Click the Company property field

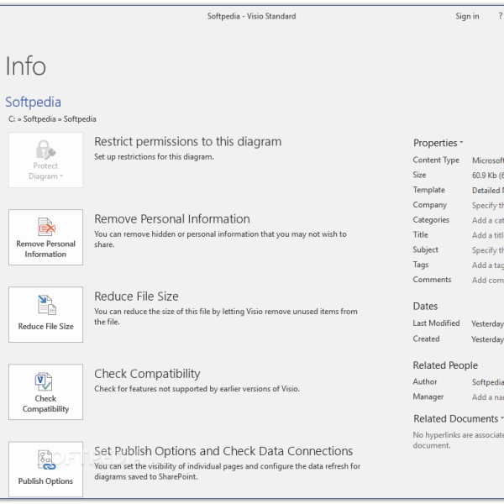point(487,205)
